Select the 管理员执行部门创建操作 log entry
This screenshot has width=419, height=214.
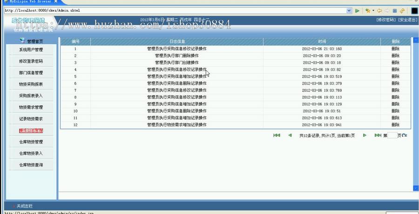click(x=177, y=63)
